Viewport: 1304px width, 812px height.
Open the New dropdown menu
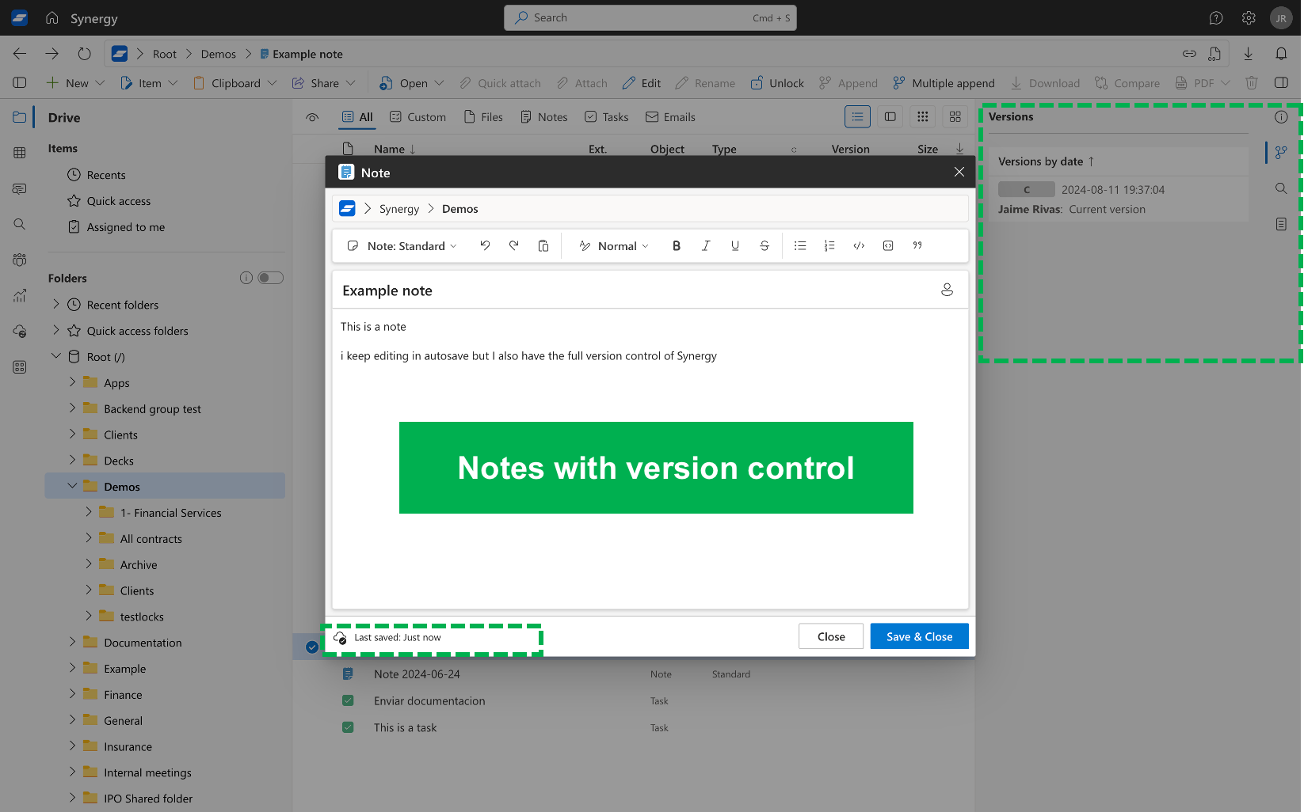tap(75, 83)
